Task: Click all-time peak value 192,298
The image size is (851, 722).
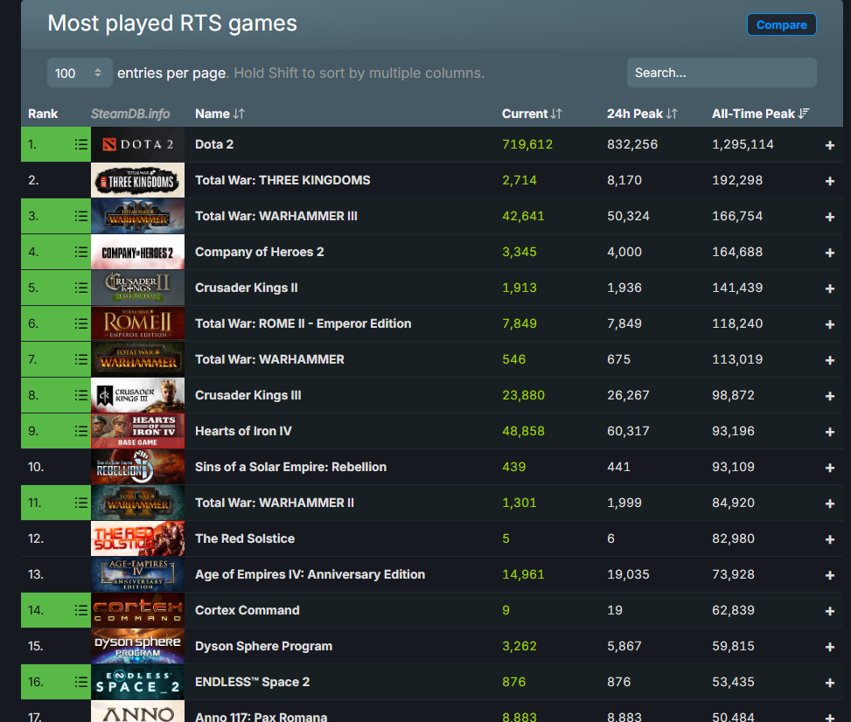Action: 737,180
